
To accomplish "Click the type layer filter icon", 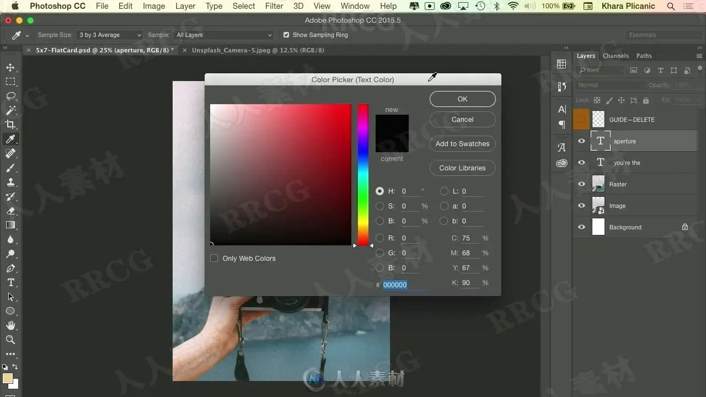I will 661,71.
